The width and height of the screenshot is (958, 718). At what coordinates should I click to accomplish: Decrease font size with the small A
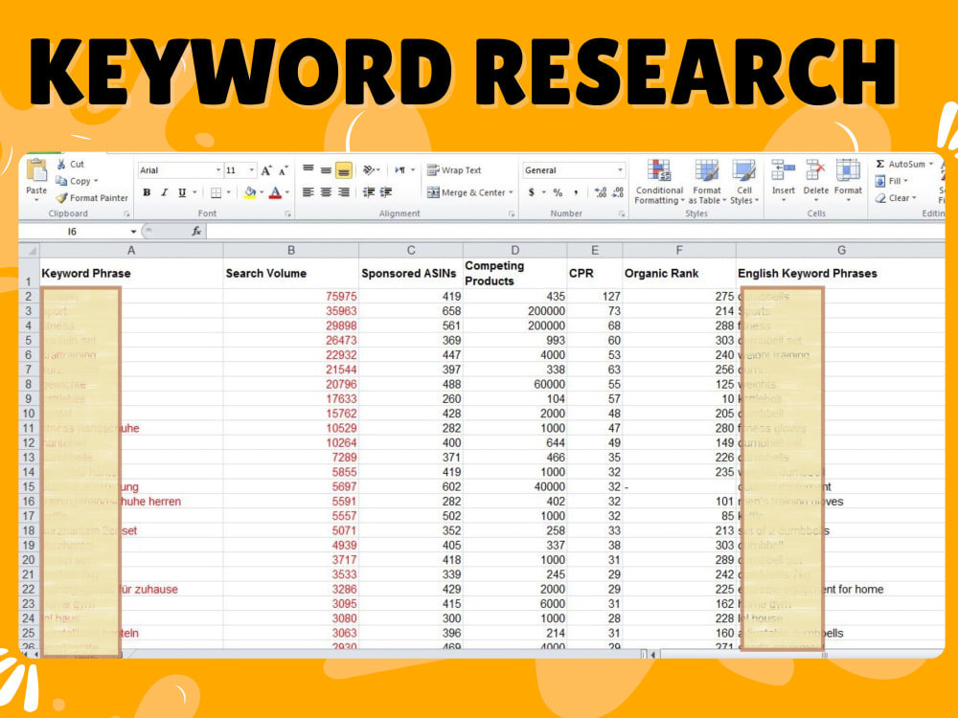(x=283, y=171)
